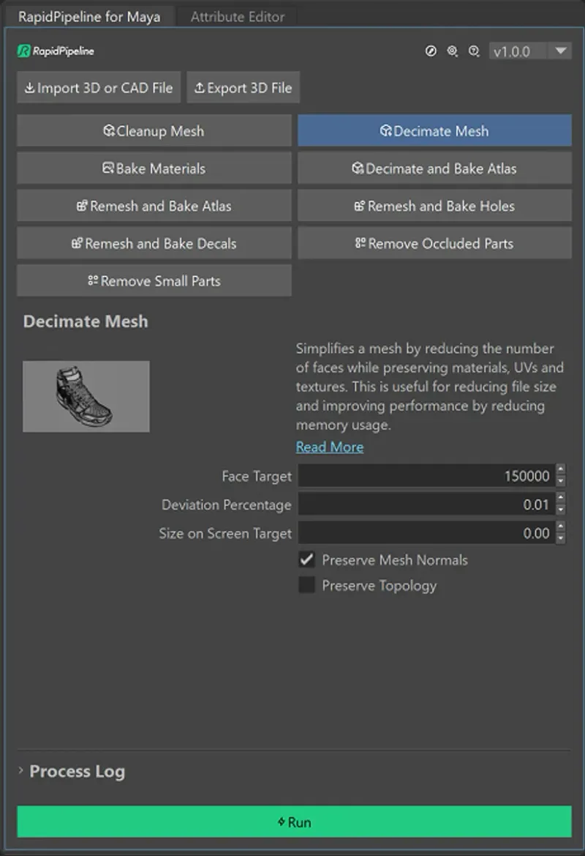Increase Face Target with the stepper arrow
The image size is (585, 856).
(562, 472)
